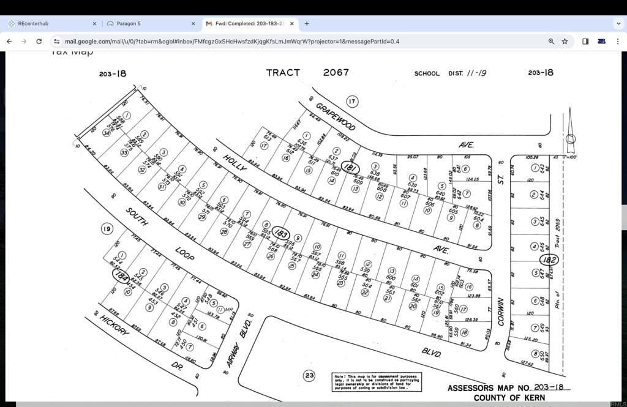Click the Assessors Map No. 203-18 label
The width and height of the screenshot is (627, 407).
[509, 387]
